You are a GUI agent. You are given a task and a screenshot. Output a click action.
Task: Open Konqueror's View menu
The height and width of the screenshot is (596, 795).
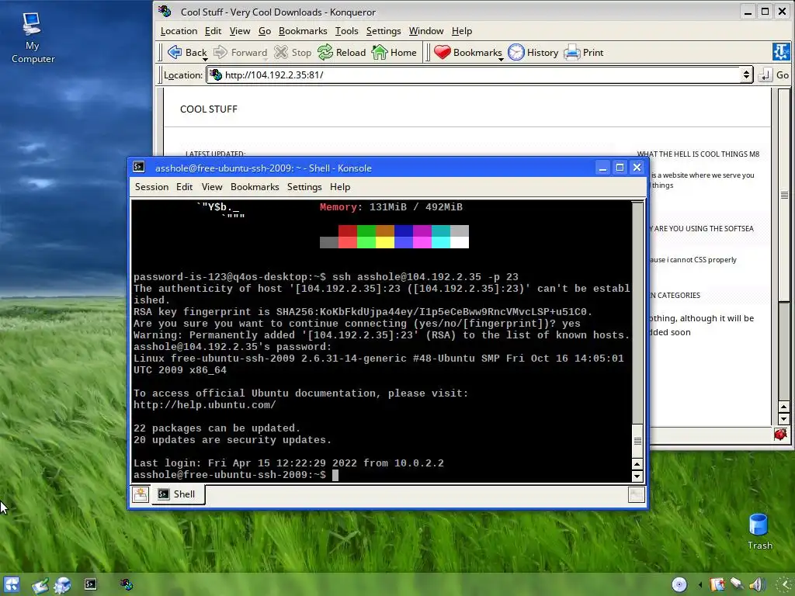tap(239, 31)
